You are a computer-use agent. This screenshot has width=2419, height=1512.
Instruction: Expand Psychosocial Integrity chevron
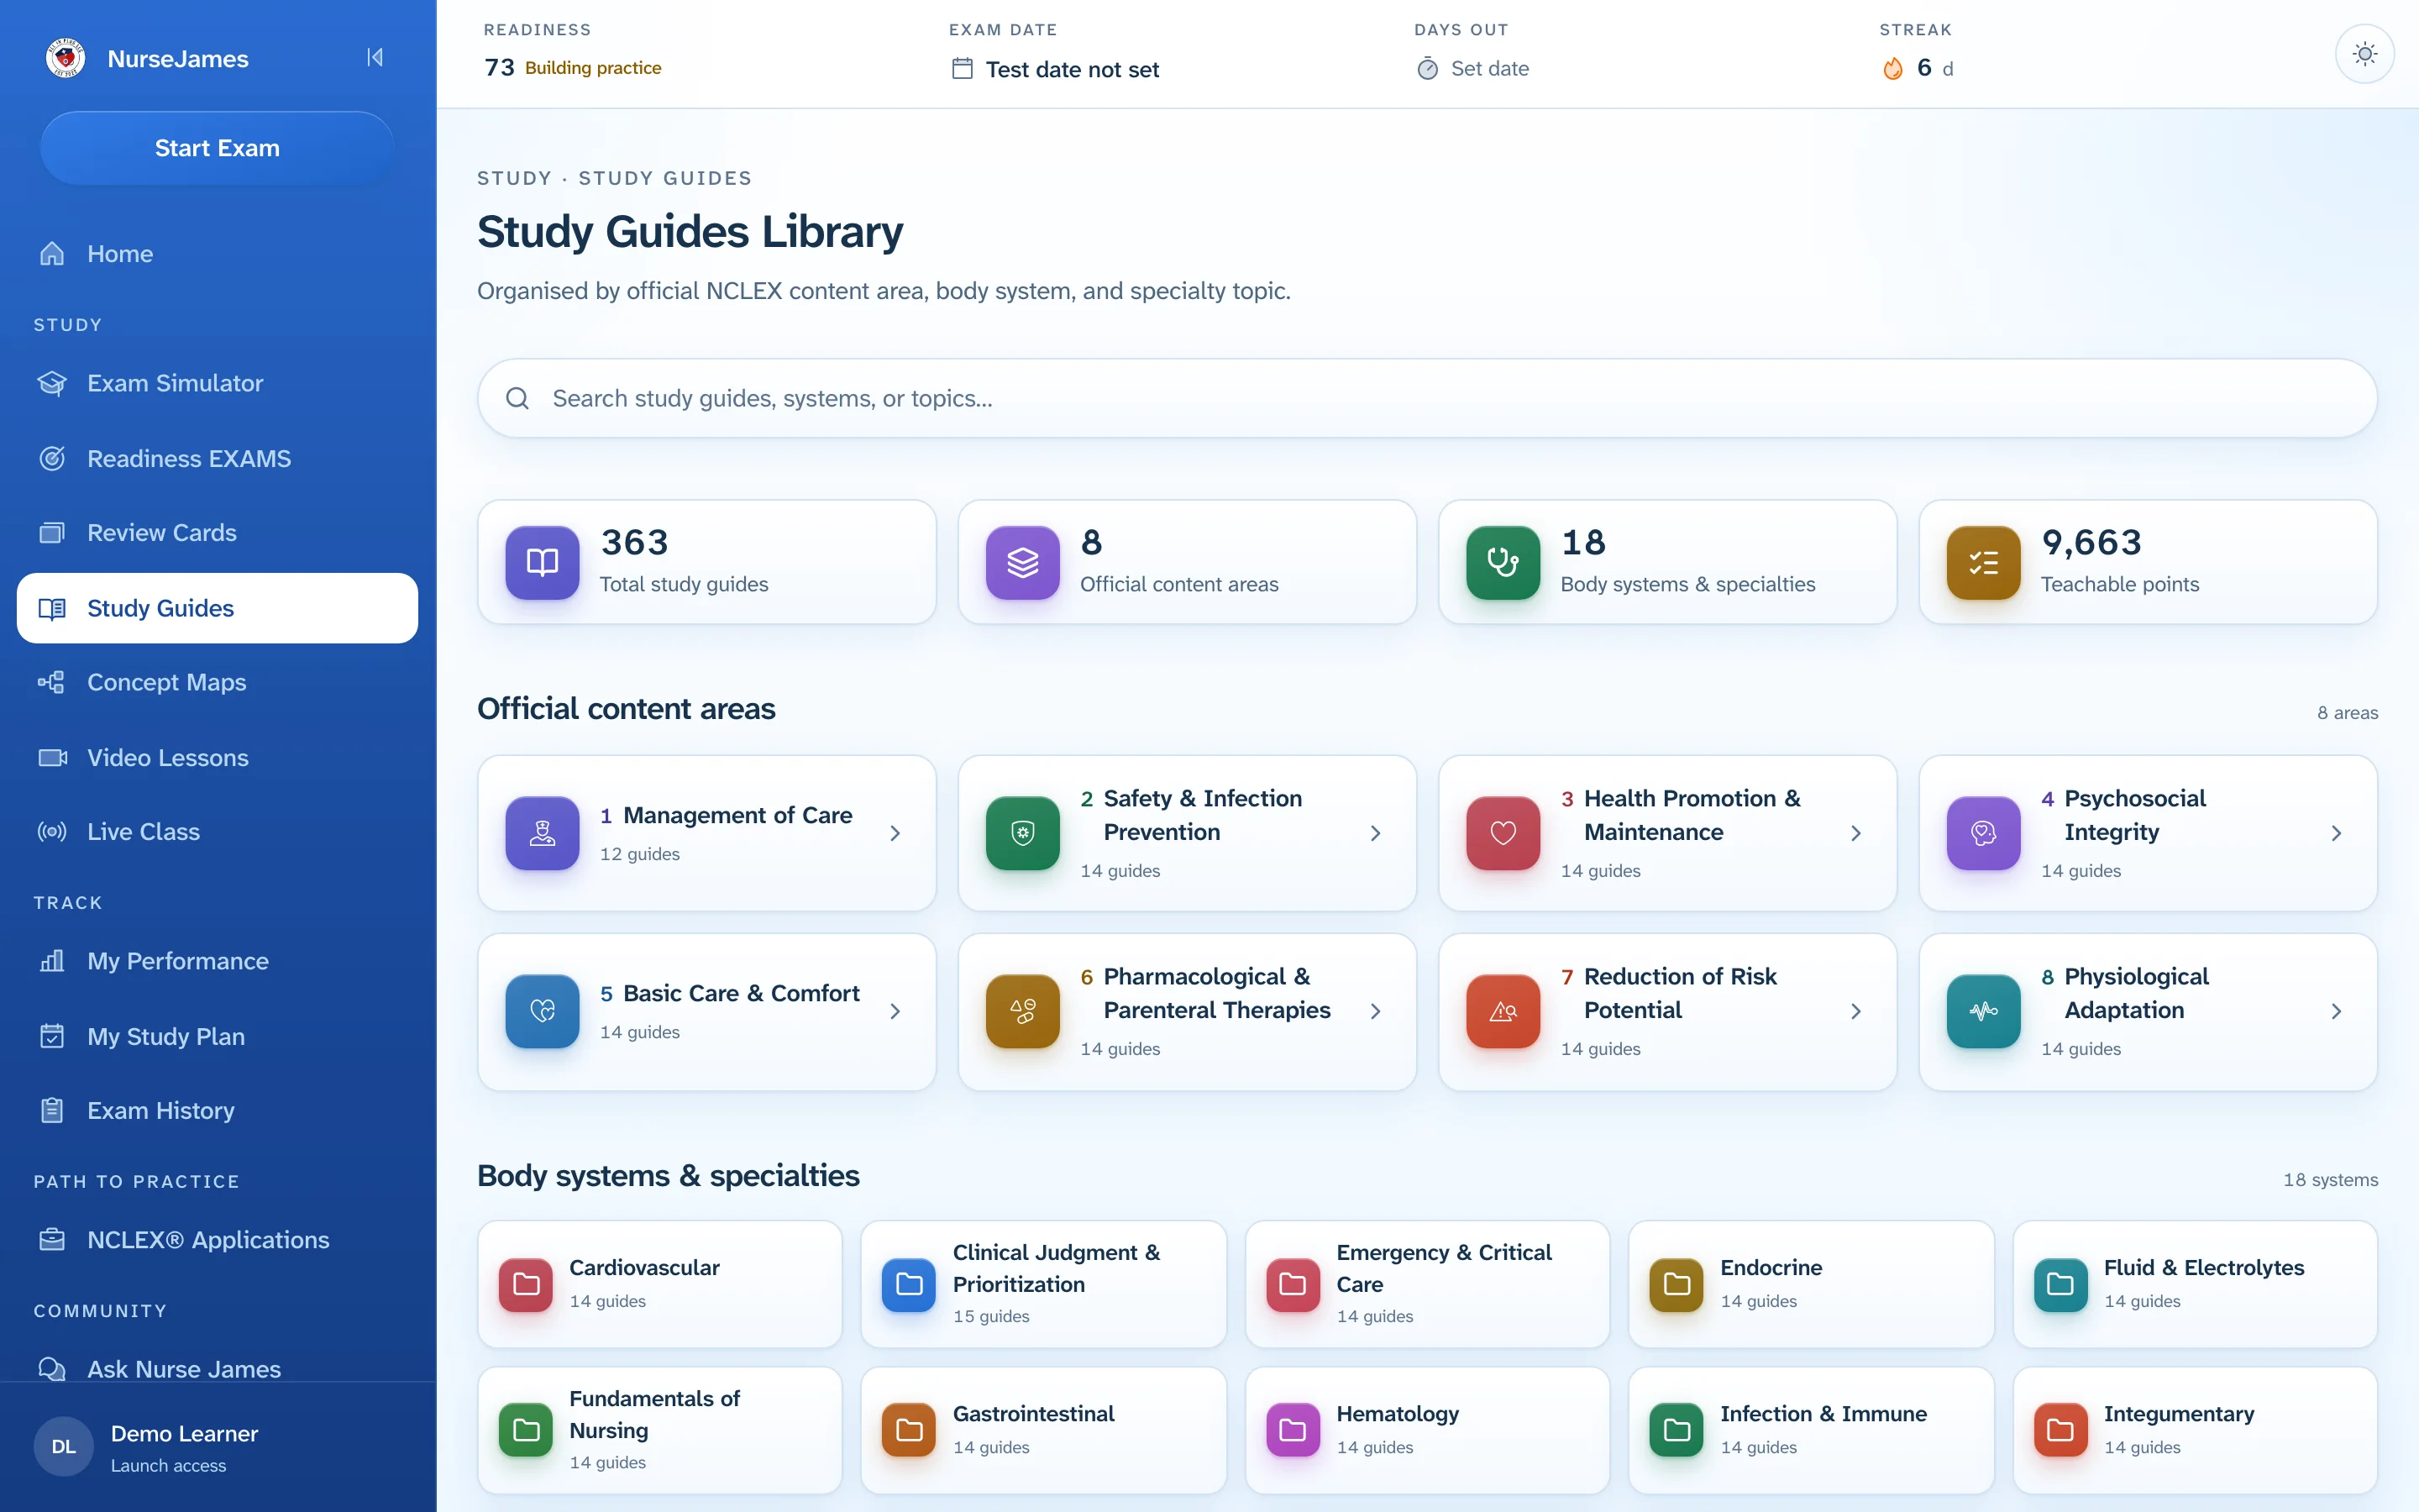2336,833
